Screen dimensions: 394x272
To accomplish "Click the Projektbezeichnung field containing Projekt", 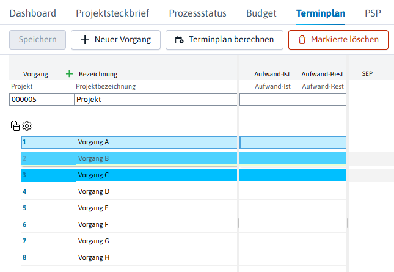I will coord(156,99).
